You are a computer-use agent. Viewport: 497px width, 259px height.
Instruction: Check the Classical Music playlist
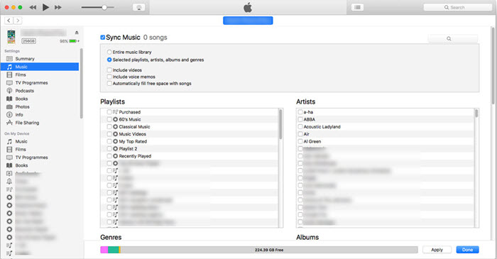click(x=109, y=126)
